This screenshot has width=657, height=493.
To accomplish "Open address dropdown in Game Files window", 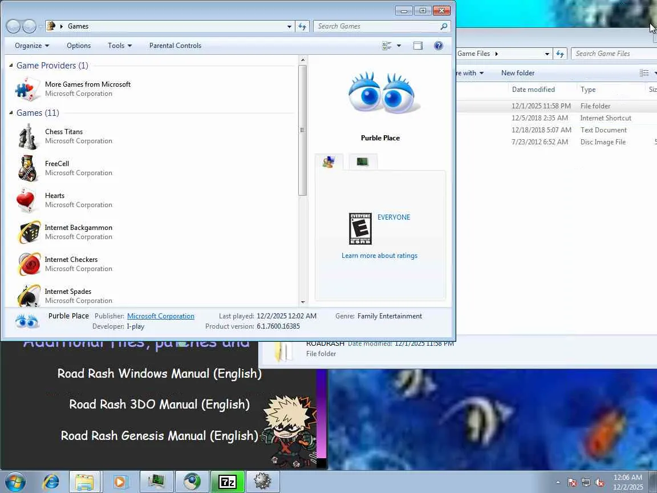I will pos(547,54).
